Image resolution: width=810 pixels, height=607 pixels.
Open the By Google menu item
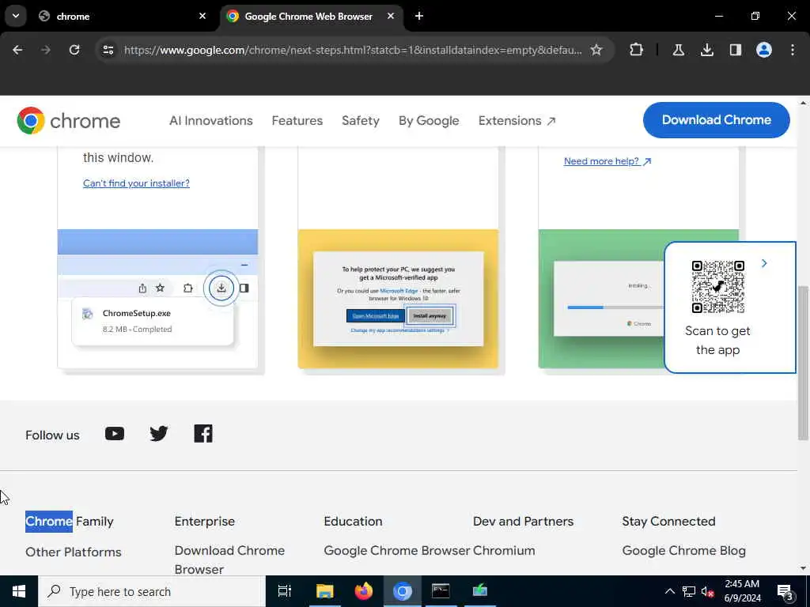pyautogui.click(x=429, y=121)
